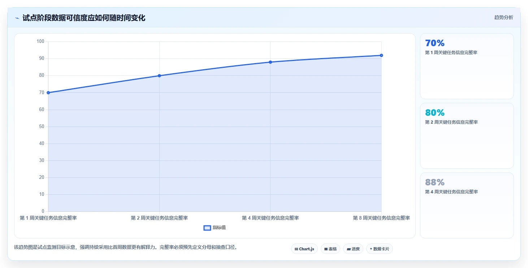Click the 进度 tag chip
The image size is (528, 268).
pos(353,249)
